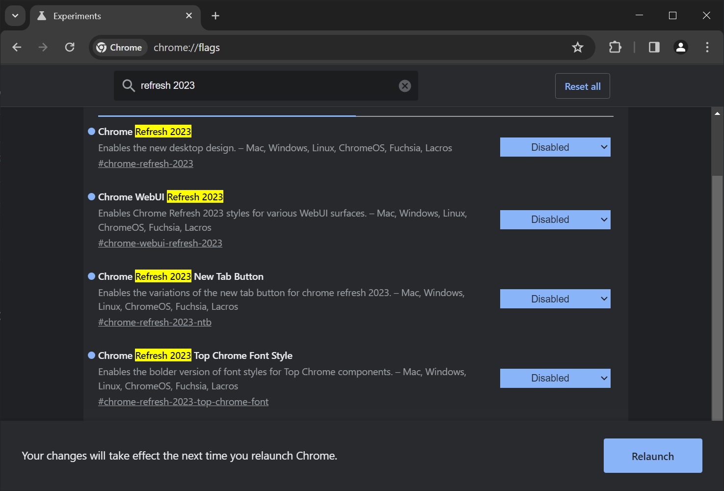Click 'Chrome WebUI Refresh 2023' flag title

click(161, 197)
